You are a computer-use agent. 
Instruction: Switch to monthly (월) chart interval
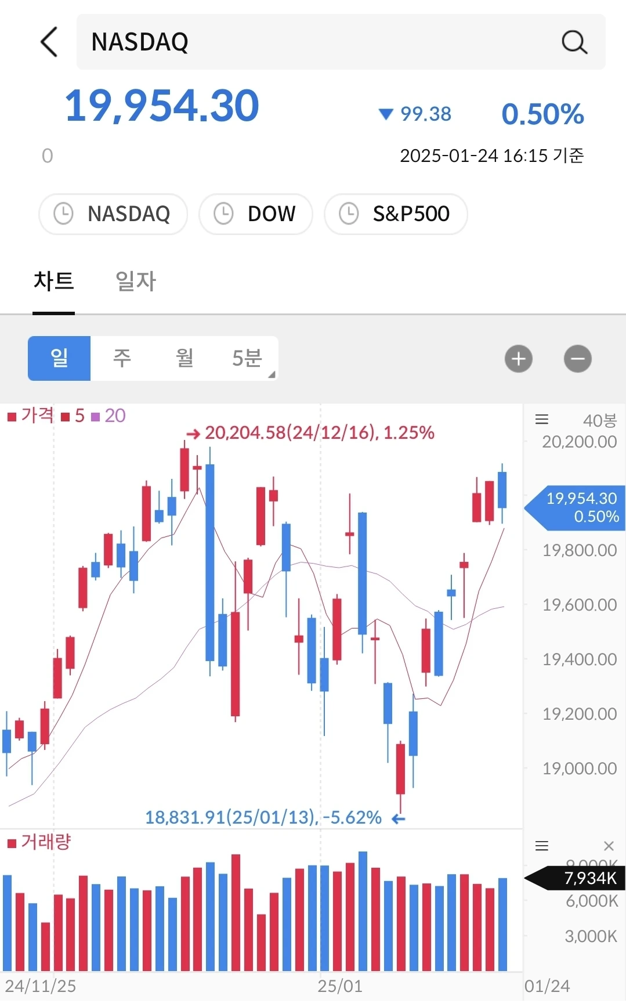coord(184,358)
